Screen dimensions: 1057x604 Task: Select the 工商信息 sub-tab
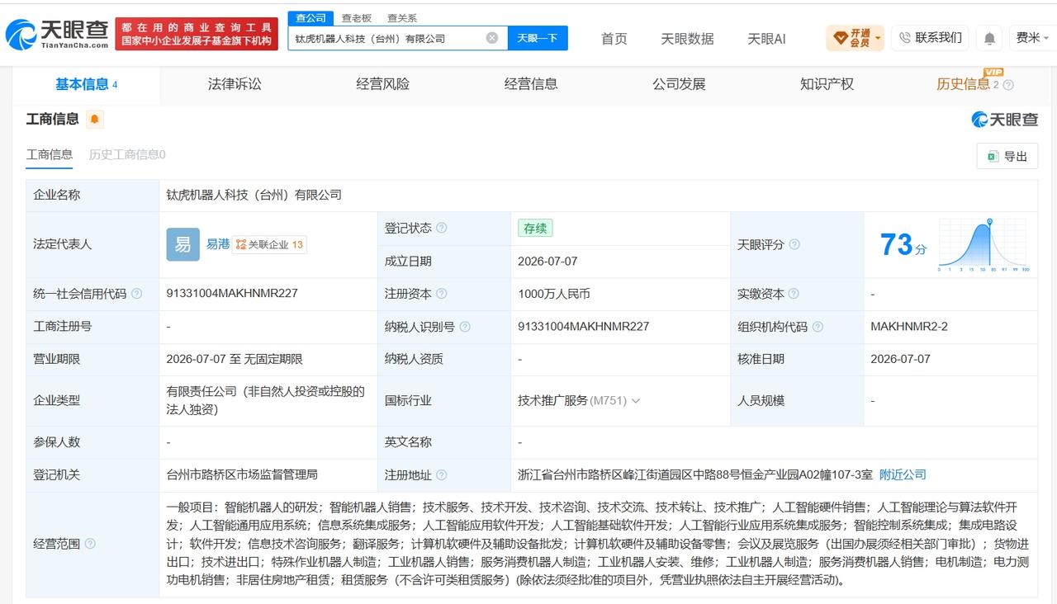50,154
